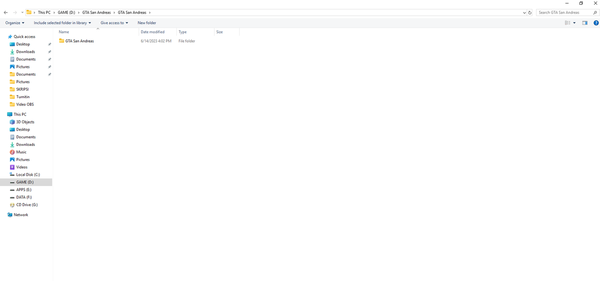Click the Back navigation arrow
600x281 pixels.
(6, 13)
